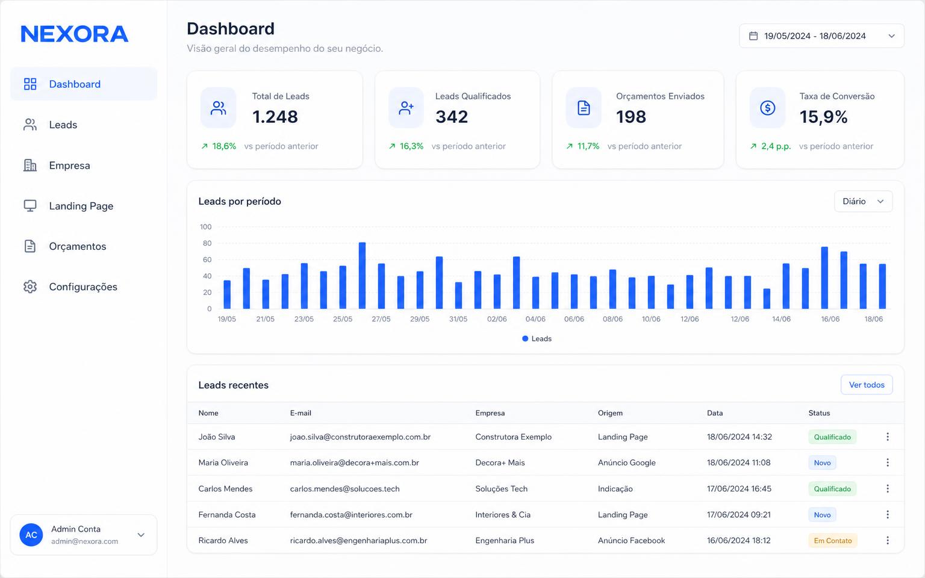This screenshot has height=578, width=925.
Task: Open the Diário period dropdown
Action: click(x=863, y=201)
